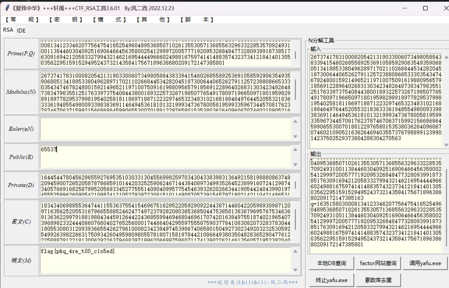Click the Euler(φN) scrollbar up arrow
449x288 pixels.
(x=295, y=121)
